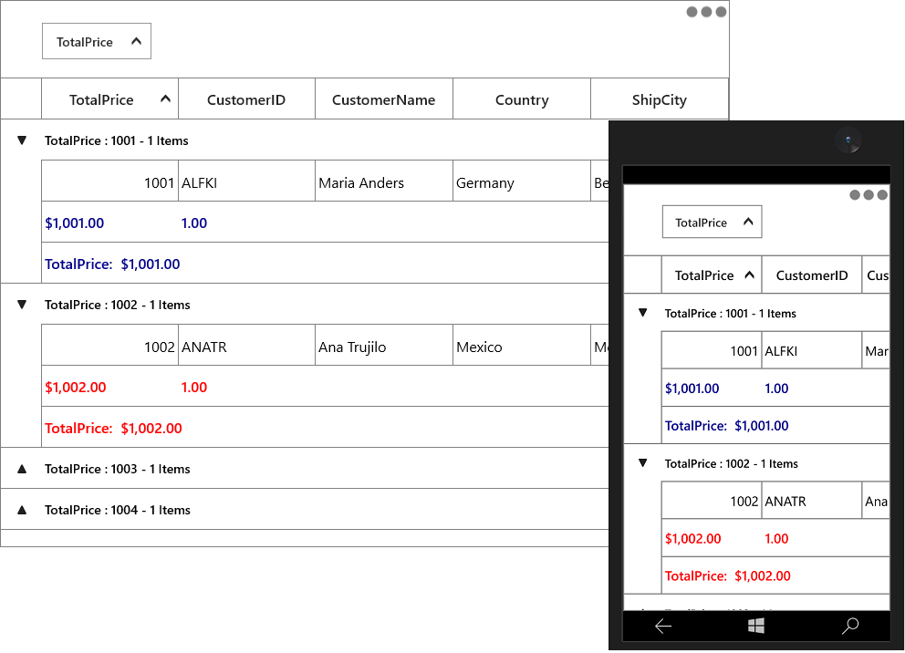Select desktop cell 'Mexico'

tap(522, 347)
